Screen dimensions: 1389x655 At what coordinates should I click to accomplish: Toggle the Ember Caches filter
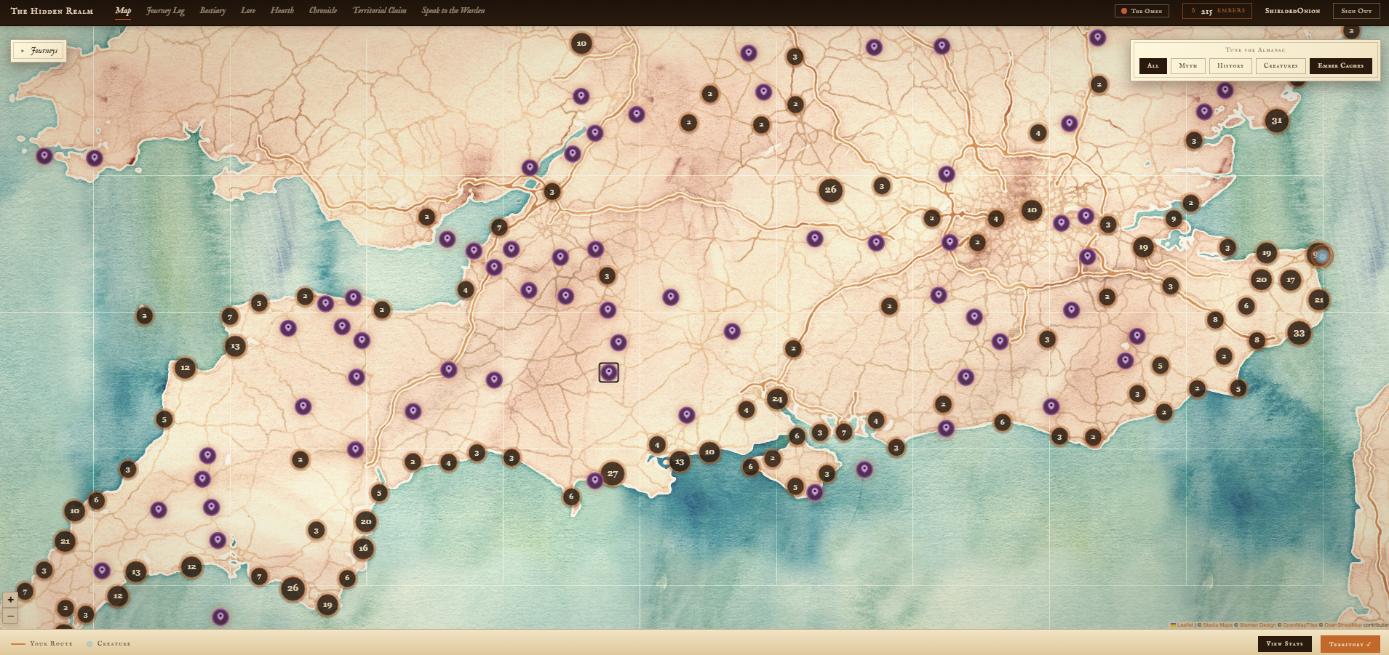(x=1341, y=65)
